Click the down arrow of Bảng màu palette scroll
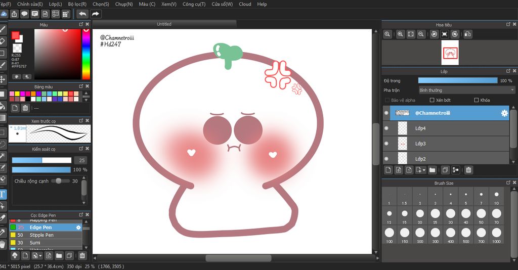This screenshot has height=270, width=518. coord(86,100)
